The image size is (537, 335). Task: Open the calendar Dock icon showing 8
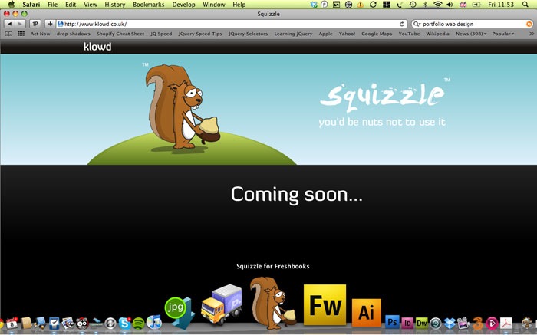12,323
